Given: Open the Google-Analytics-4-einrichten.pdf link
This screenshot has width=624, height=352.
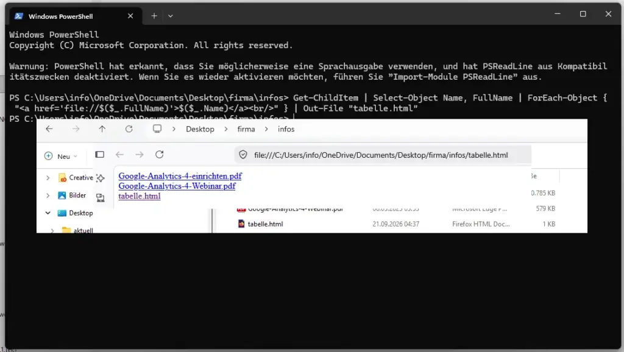Looking at the screenshot, I should click(x=180, y=176).
